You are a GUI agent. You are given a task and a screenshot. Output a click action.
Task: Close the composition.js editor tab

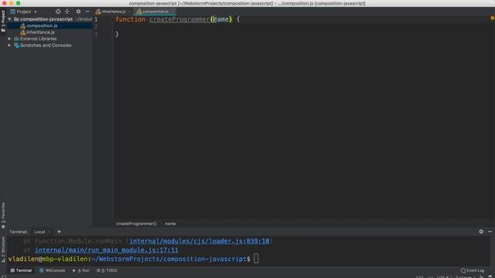pyautogui.click(x=172, y=12)
